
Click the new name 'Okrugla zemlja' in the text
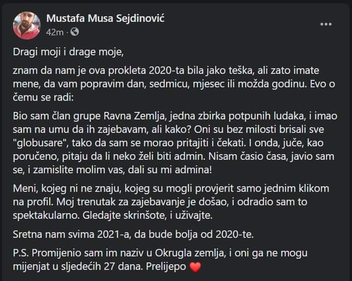click(190, 253)
